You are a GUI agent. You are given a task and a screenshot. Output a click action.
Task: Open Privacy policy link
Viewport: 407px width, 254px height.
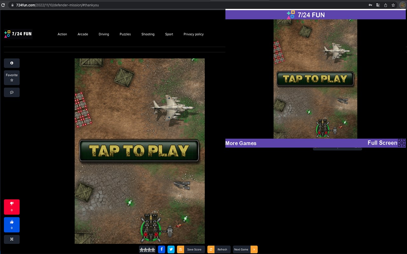(x=194, y=34)
